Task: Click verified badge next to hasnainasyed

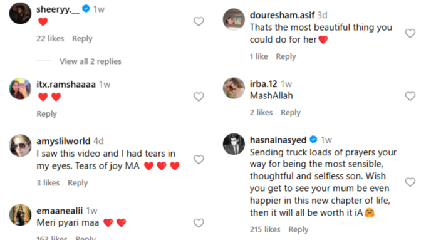Action: click(x=313, y=140)
